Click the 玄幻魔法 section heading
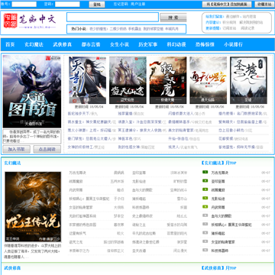Viewport: 275px width, 275px height. click(12, 163)
